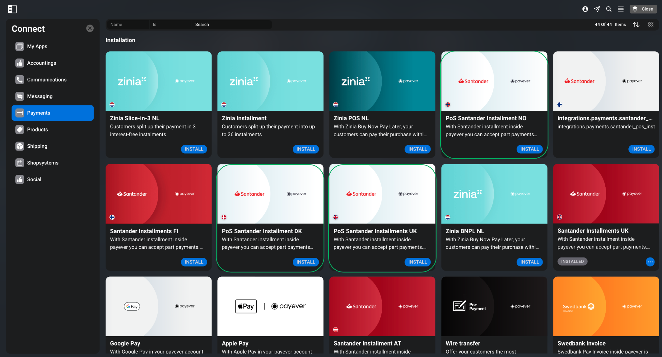Install PoS Santander Installment DK
662x357 pixels.
click(x=306, y=262)
